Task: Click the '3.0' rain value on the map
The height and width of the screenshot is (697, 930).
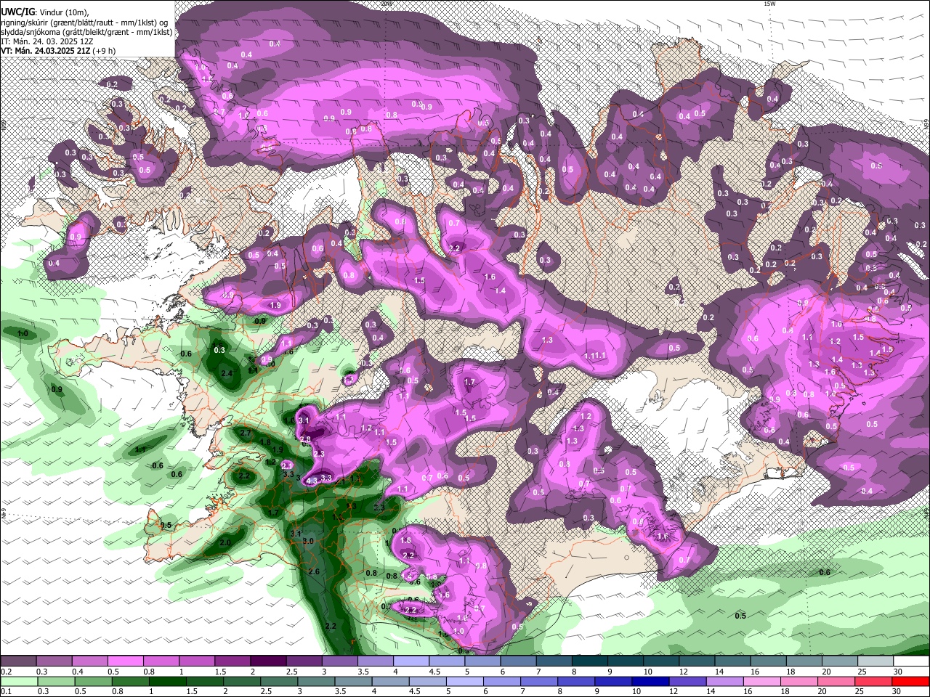Action: point(308,541)
